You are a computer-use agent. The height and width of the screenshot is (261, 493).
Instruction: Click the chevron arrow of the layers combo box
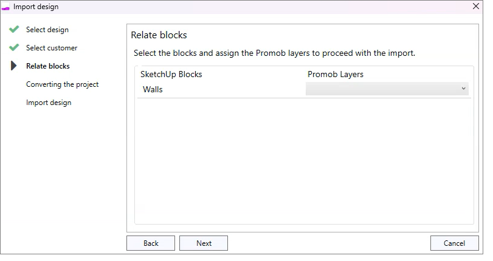pos(463,89)
